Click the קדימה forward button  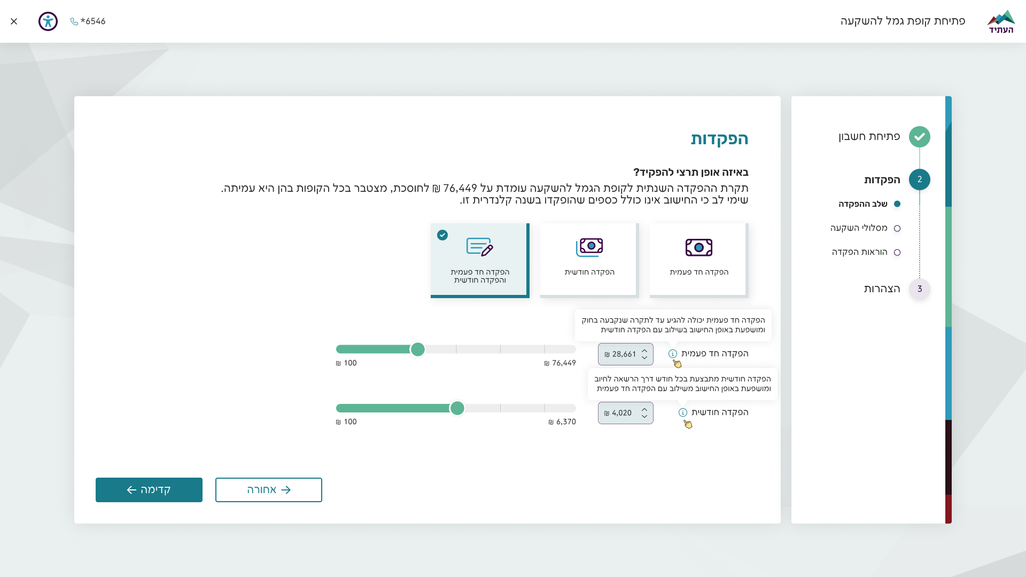click(x=149, y=490)
